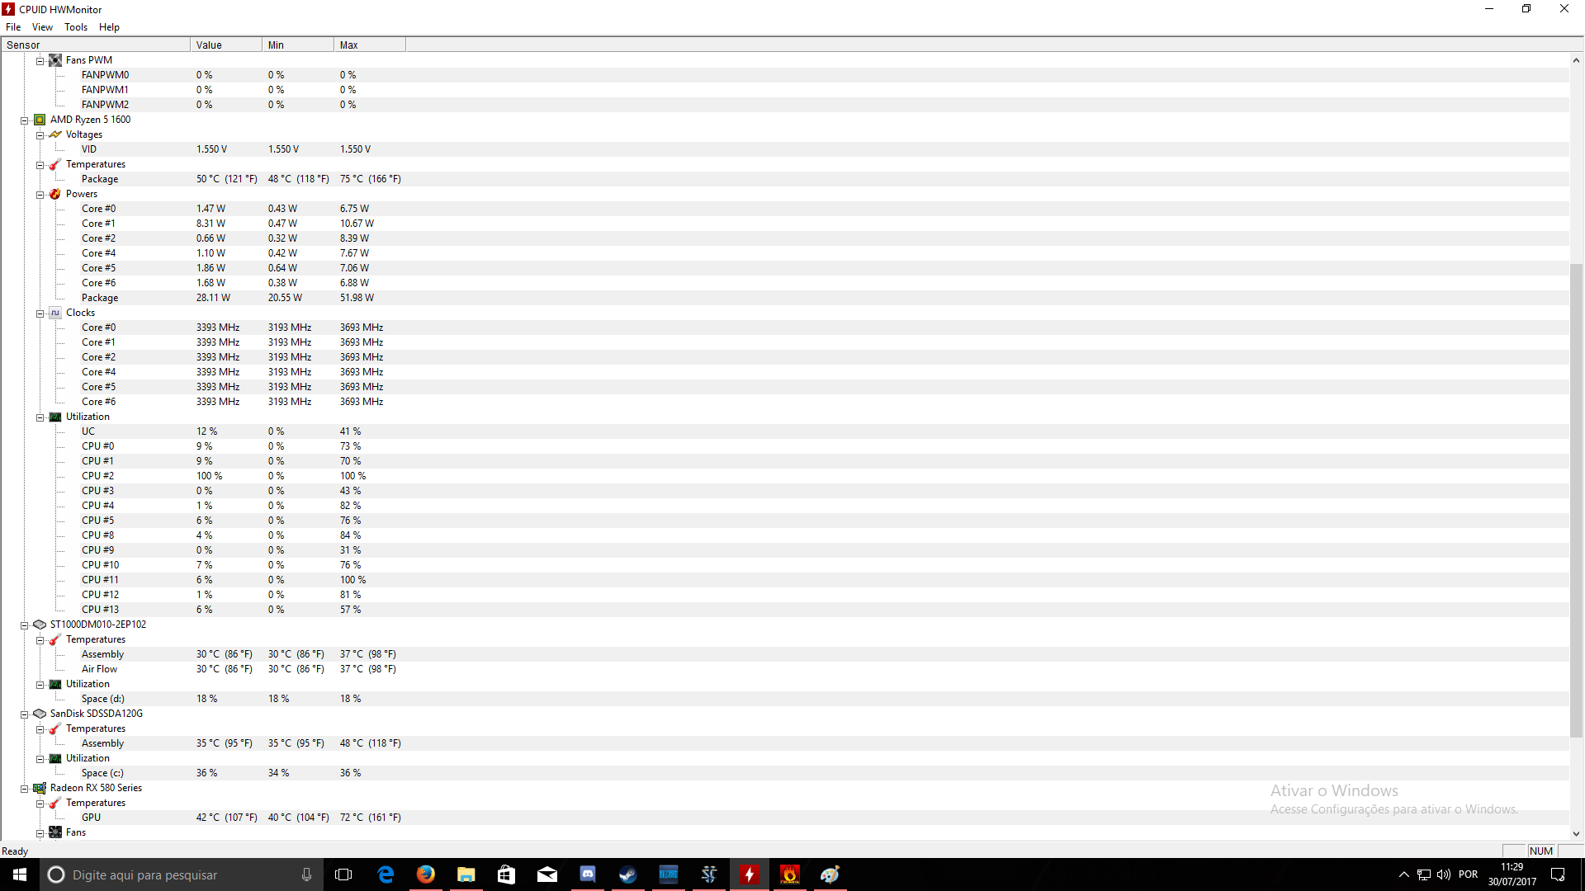The width and height of the screenshot is (1585, 891).
Task: Click the Radeon Temperatures thermometer icon
Action: tap(55, 803)
